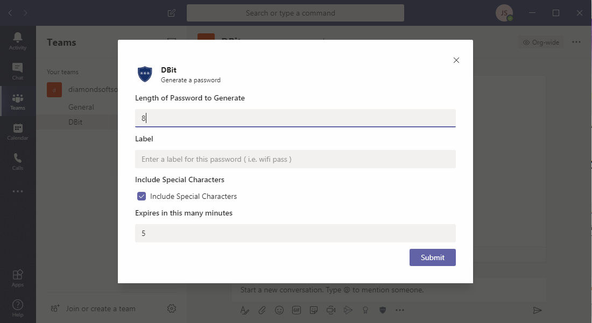
Task: Uncheck Include Special Characters checkbox
Action: pyautogui.click(x=142, y=196)
